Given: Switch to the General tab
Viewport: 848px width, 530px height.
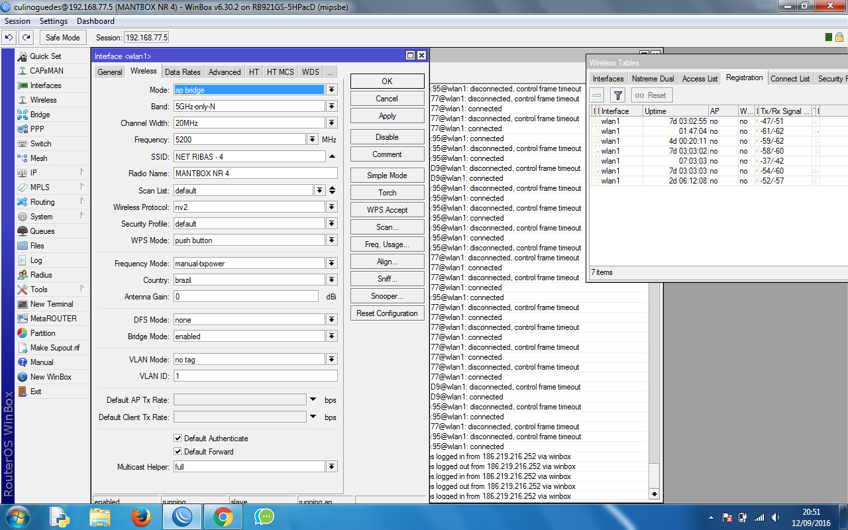Looking at the screenshot, I should point(110,72).
